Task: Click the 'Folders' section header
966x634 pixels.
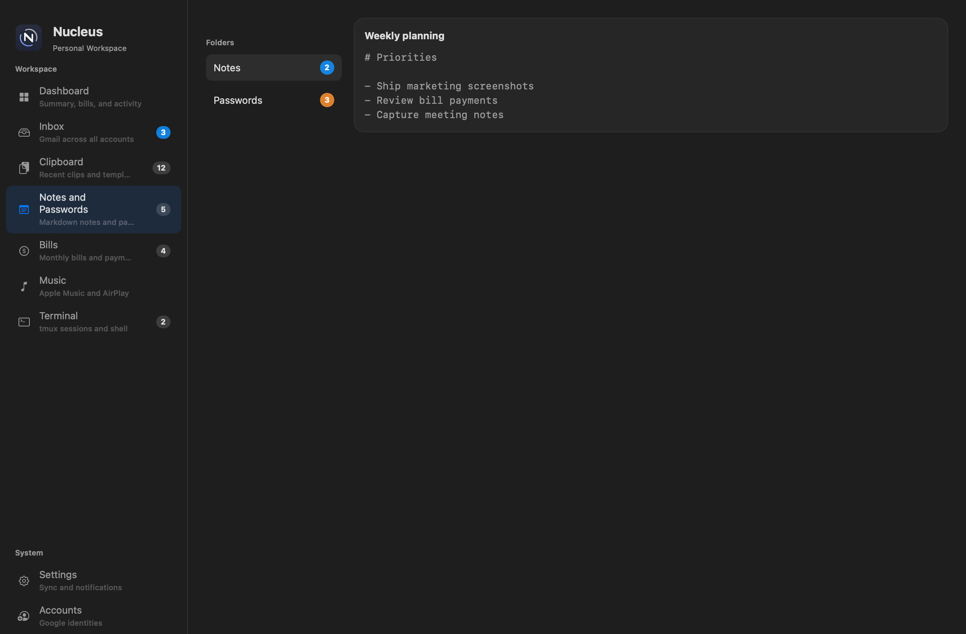Action: (220, 43)
